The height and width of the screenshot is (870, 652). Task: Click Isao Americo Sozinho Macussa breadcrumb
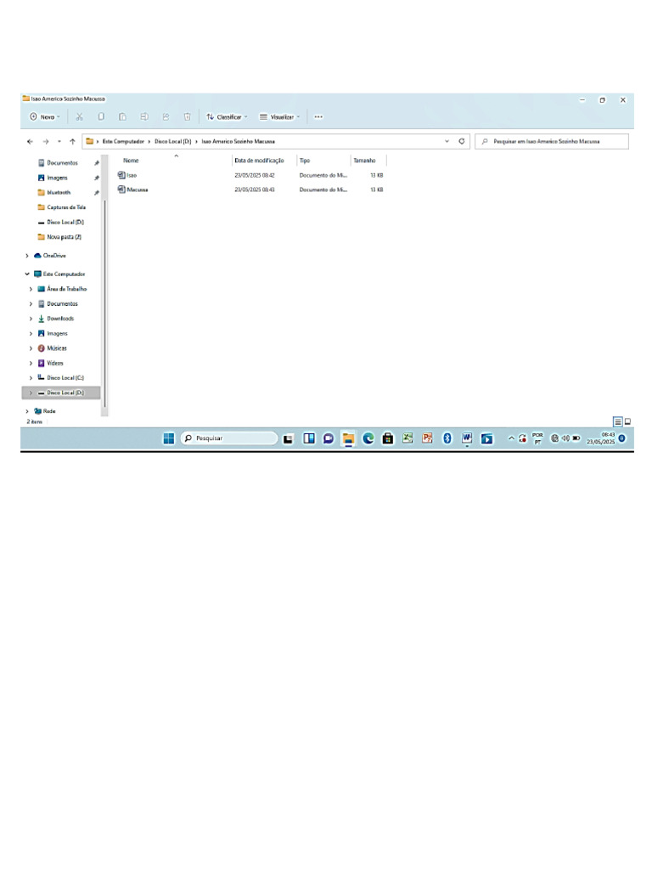pyautogui.click(x=238, y=142)
